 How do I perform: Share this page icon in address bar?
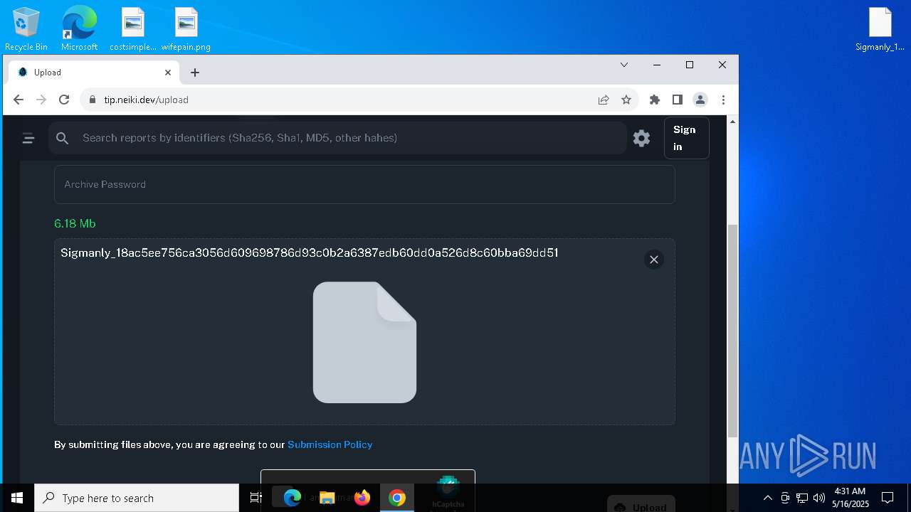(x=604, y=100)
